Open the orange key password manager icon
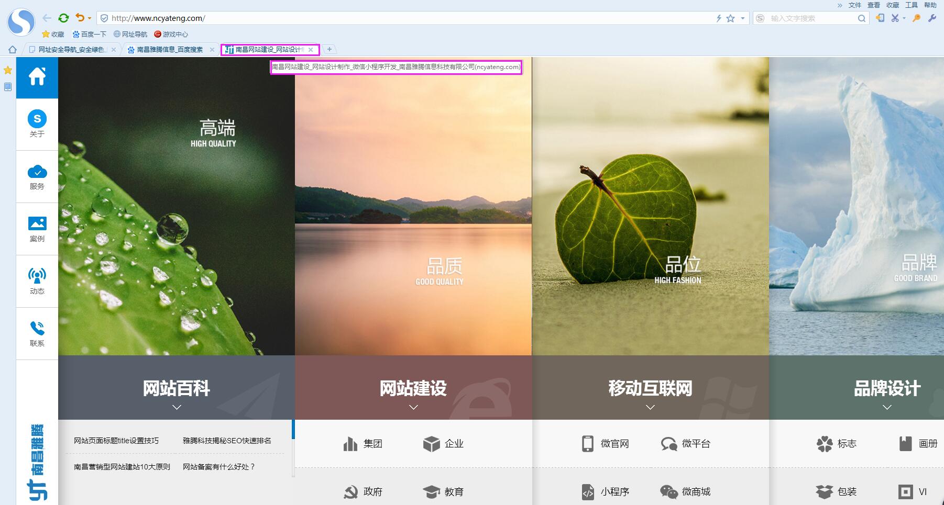Image resolution: width=944 pixels, height=505 pixels. tap(916, 18)
